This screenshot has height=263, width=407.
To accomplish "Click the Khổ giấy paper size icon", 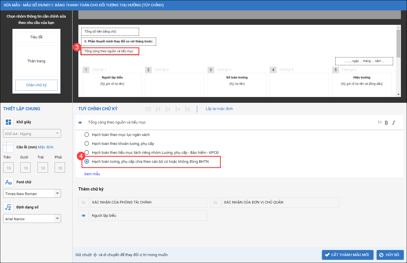I will [8, 122].
